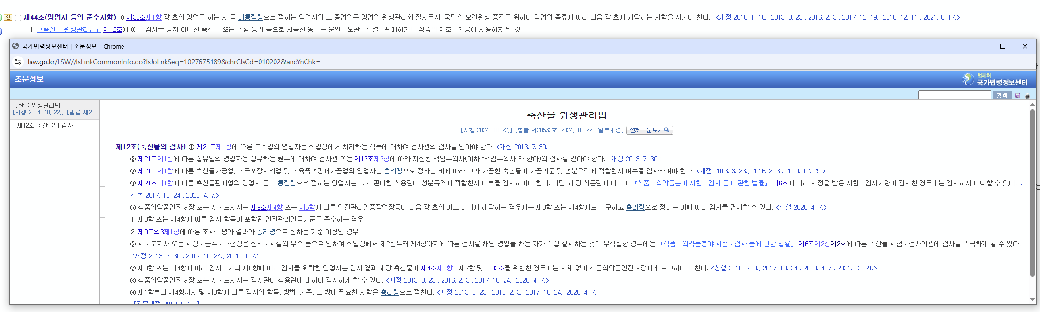Open 제9조의3제1항 link in item 2
This screenshot has height=312, width=1040.
coord(158,232)
